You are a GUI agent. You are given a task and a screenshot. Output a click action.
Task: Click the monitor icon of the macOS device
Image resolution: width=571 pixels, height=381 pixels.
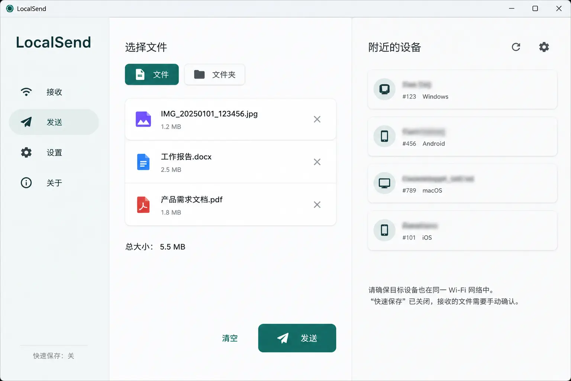pos(384,183)
